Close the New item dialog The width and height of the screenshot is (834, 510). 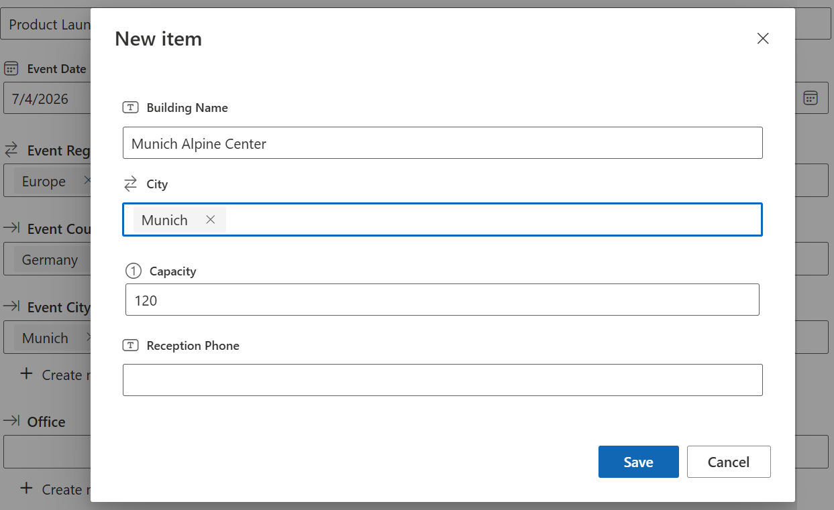(x=762, y=39)
